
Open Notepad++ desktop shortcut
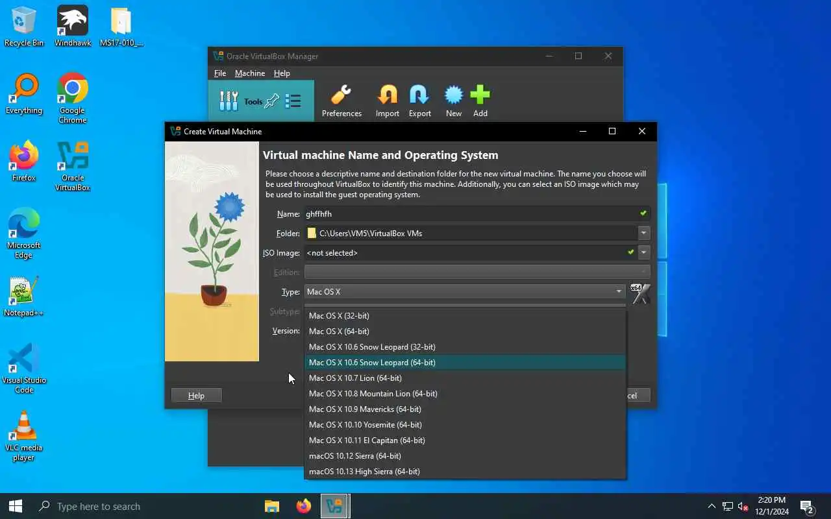24,296
